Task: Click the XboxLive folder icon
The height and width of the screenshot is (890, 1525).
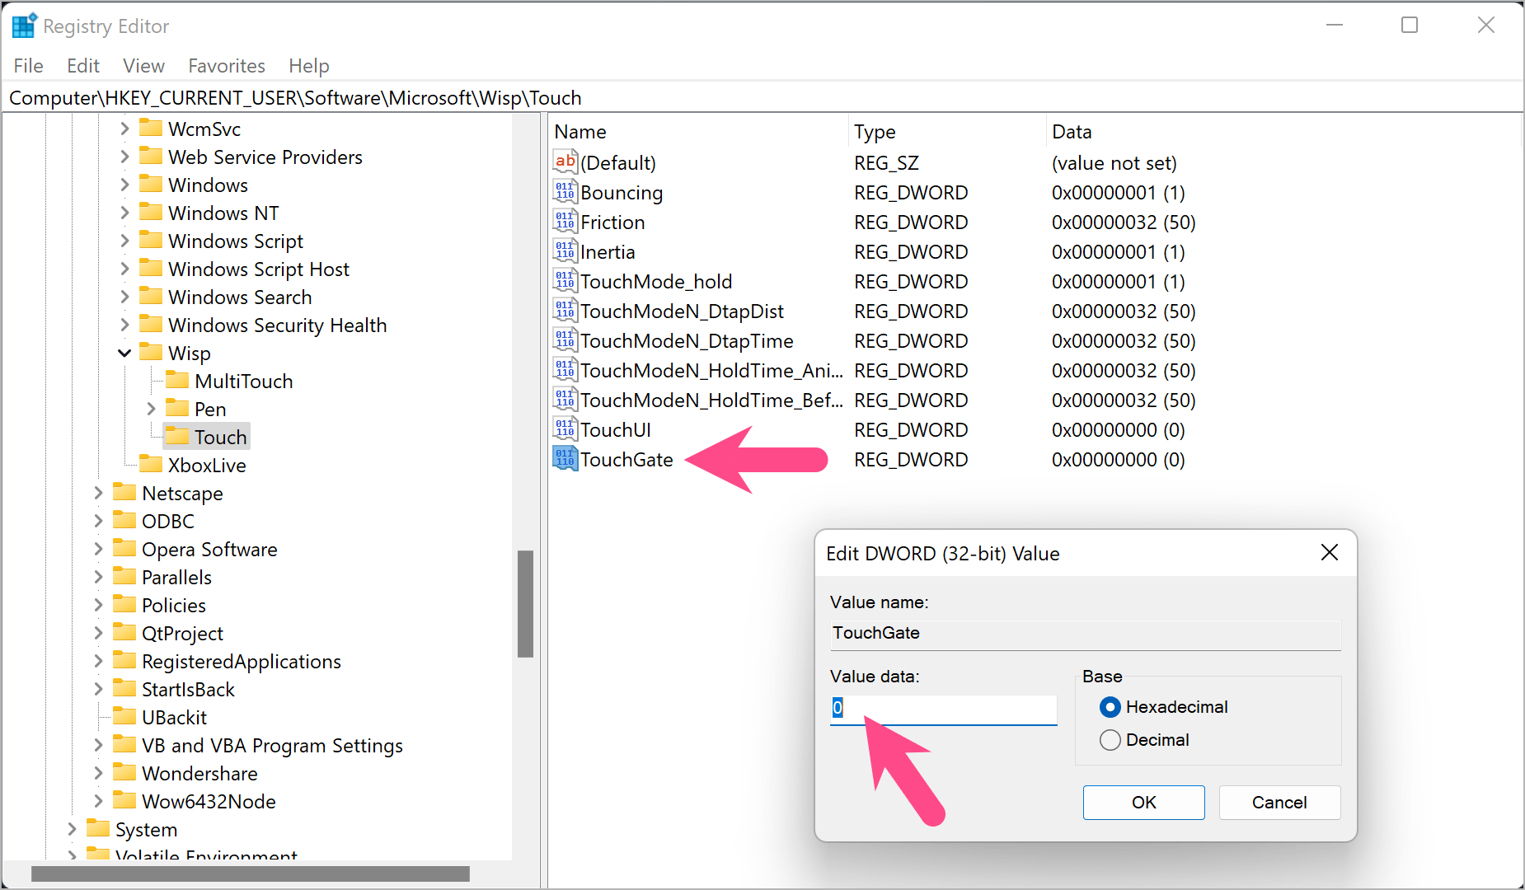Action: [150, 464]
